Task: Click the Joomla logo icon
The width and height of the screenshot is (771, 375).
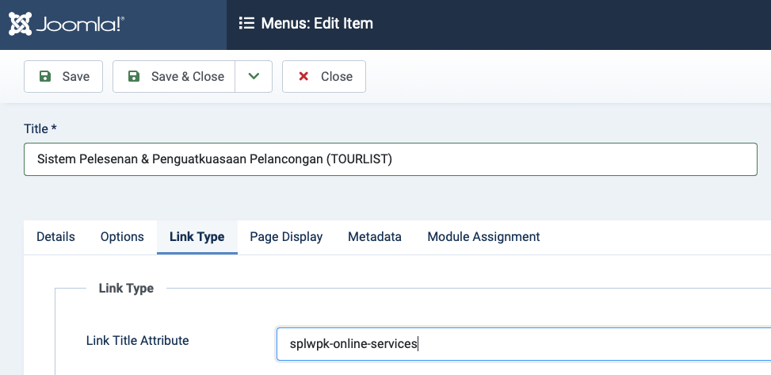Action: (x=21, y=24)
